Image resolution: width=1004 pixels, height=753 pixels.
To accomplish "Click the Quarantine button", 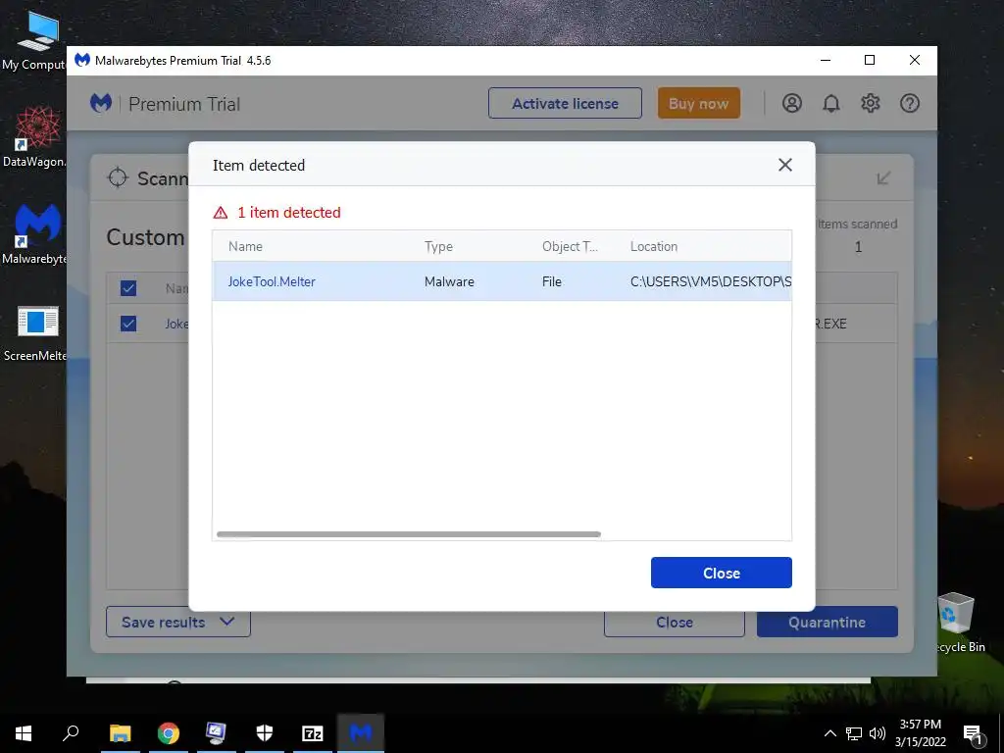I will click(827, 622).
